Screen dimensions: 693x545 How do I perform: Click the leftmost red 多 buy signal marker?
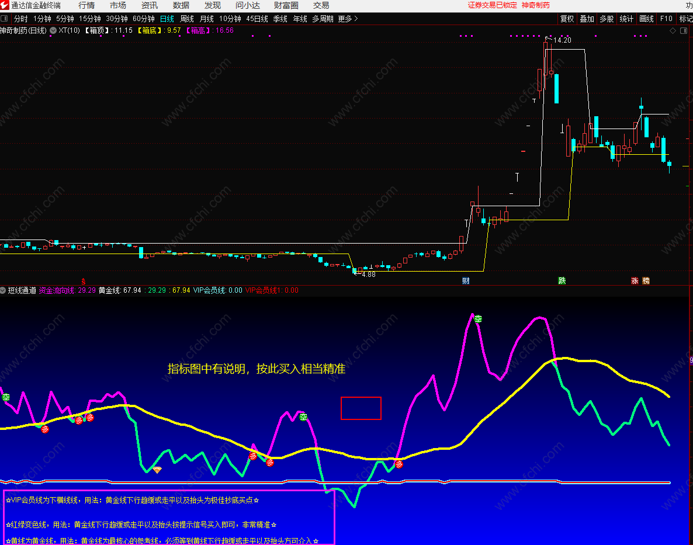pos(44,429)
